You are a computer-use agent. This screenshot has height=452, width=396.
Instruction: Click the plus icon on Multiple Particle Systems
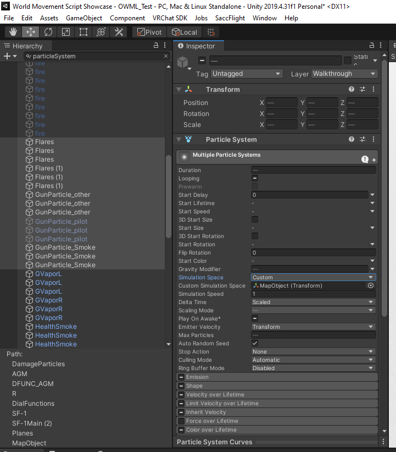374,160
